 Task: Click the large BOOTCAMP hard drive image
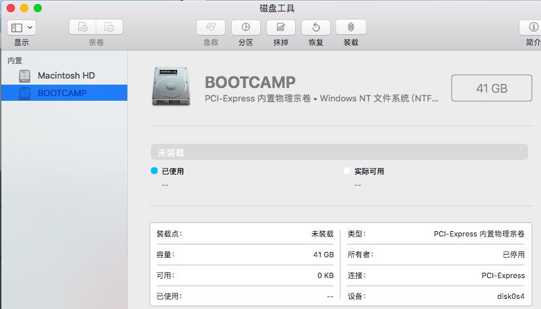[171, 86]
